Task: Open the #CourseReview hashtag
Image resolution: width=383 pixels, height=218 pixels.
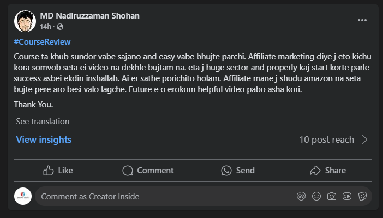Action: coord(42,42)
